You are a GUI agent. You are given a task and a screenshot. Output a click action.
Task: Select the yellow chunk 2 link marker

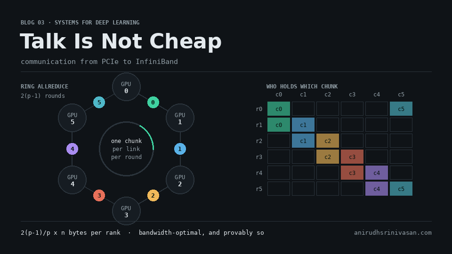153,196
